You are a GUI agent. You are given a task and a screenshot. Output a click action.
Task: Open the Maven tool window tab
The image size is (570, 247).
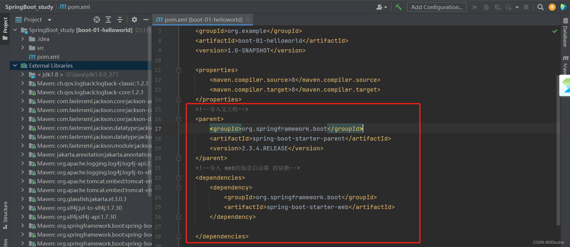click(x=565, y=65)
